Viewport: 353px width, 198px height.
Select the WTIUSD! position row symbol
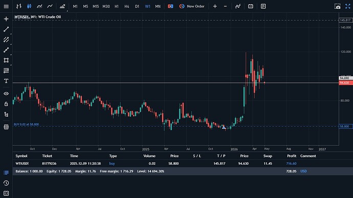(22, 164)
